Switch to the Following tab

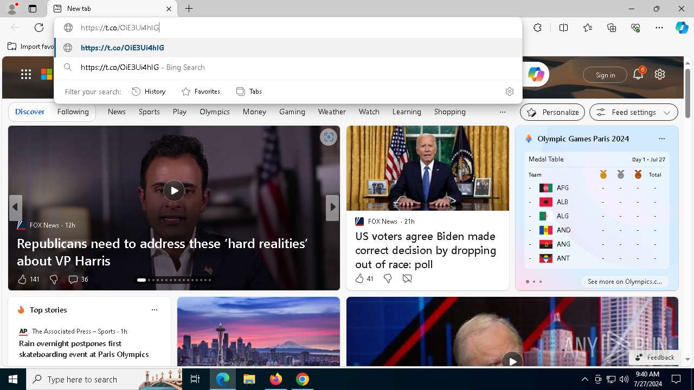73,112
